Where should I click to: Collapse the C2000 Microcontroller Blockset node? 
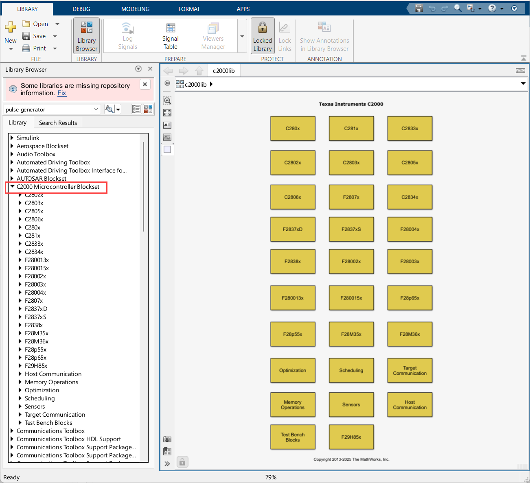(x=12, y=187)
